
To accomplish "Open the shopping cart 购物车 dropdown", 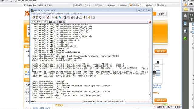I will pyautogui.click(x=137, y=5).
